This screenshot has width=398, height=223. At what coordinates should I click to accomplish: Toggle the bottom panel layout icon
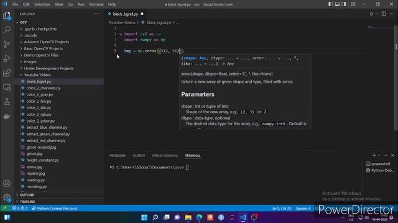click(x=337, y=4)
